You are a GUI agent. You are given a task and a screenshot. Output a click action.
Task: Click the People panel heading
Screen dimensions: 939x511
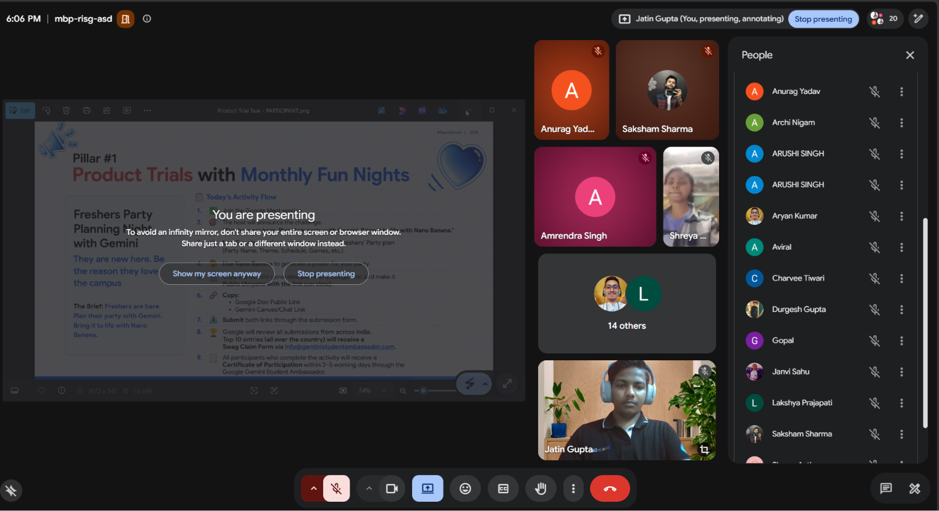click(x=757, y=55)
